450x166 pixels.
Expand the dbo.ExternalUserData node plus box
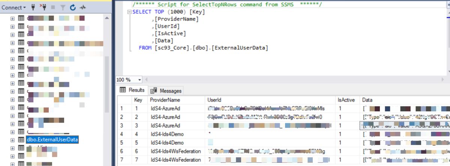coord(13,140)
